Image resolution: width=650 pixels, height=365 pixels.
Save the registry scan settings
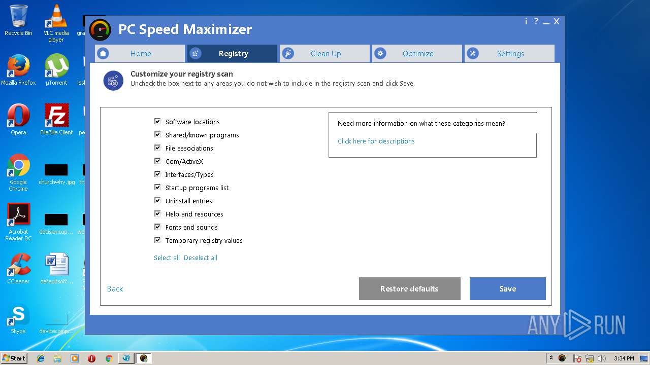pos(507,288)
